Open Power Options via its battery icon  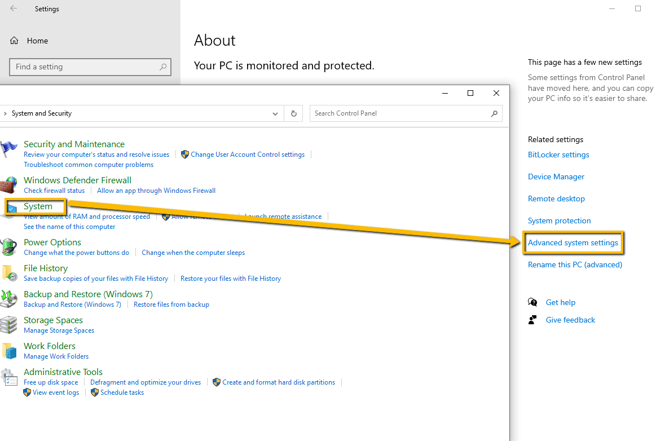pos(8,246)
